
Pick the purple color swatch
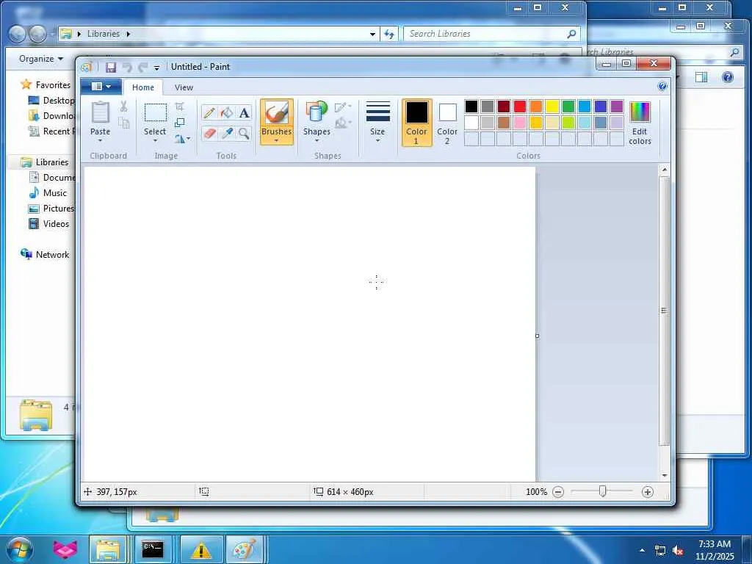(617, 106)
